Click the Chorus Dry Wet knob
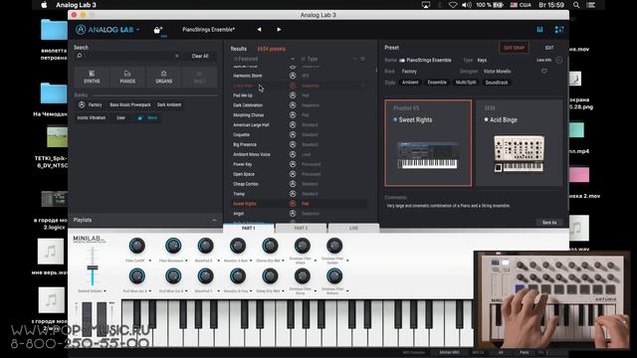This screenshot has height=358, width=637. 270,246
